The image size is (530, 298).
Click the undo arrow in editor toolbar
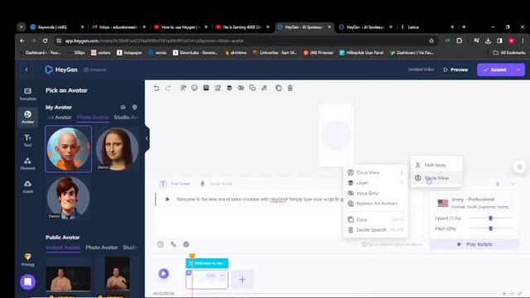157,89
